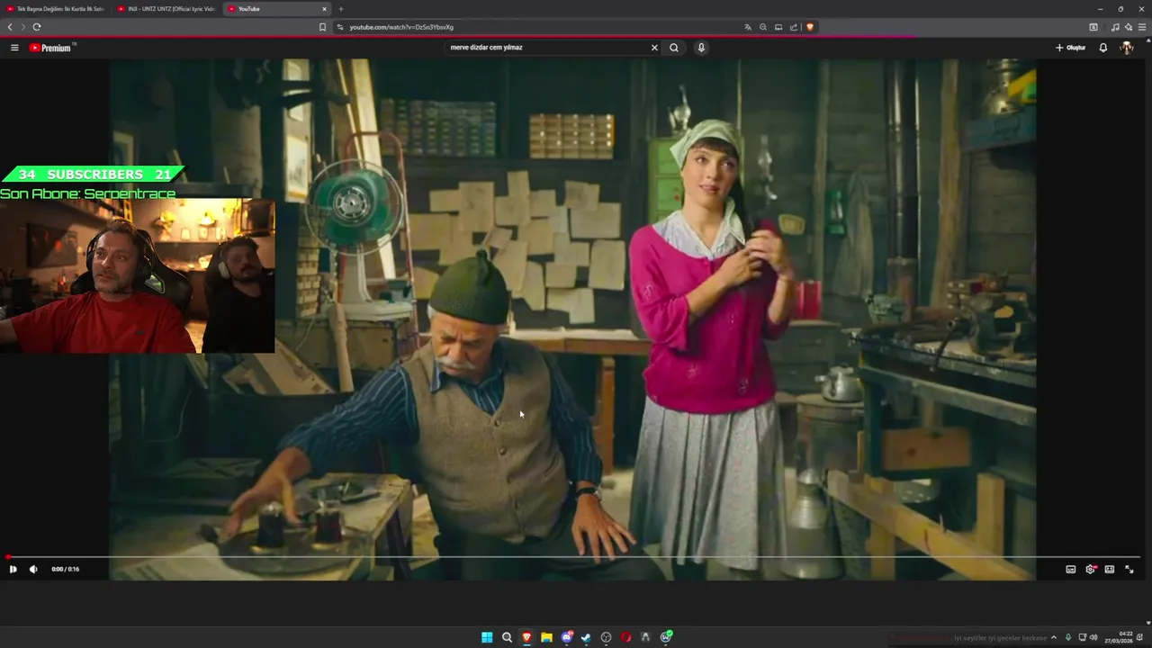Open OBS Studio from taskbar

click(606, 637)
